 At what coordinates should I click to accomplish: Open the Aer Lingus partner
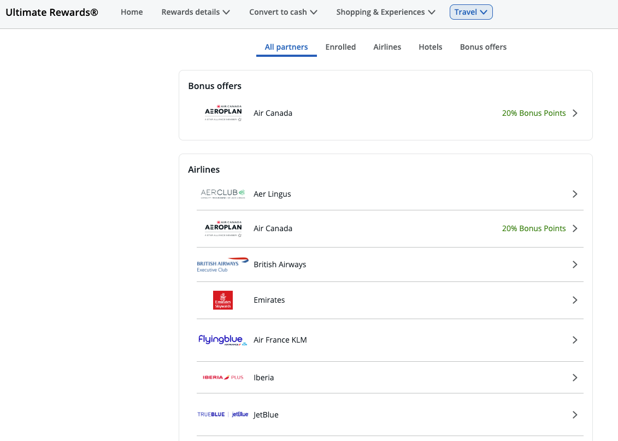click(x=390, y=194)
